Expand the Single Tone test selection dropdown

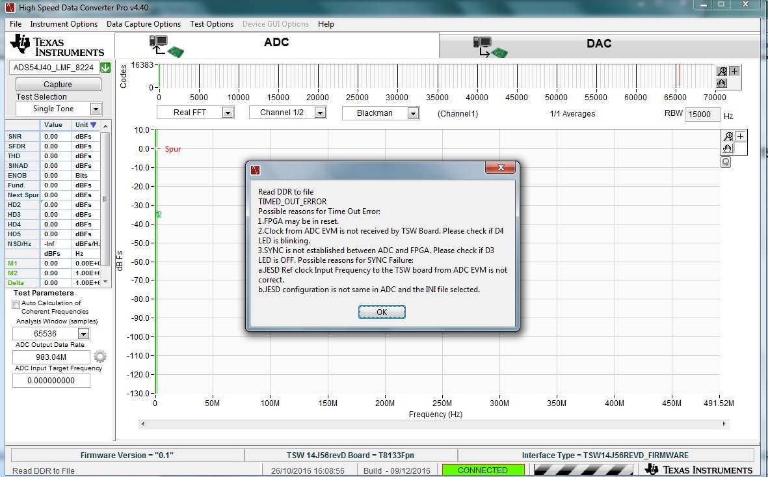[x=96, y=109]
